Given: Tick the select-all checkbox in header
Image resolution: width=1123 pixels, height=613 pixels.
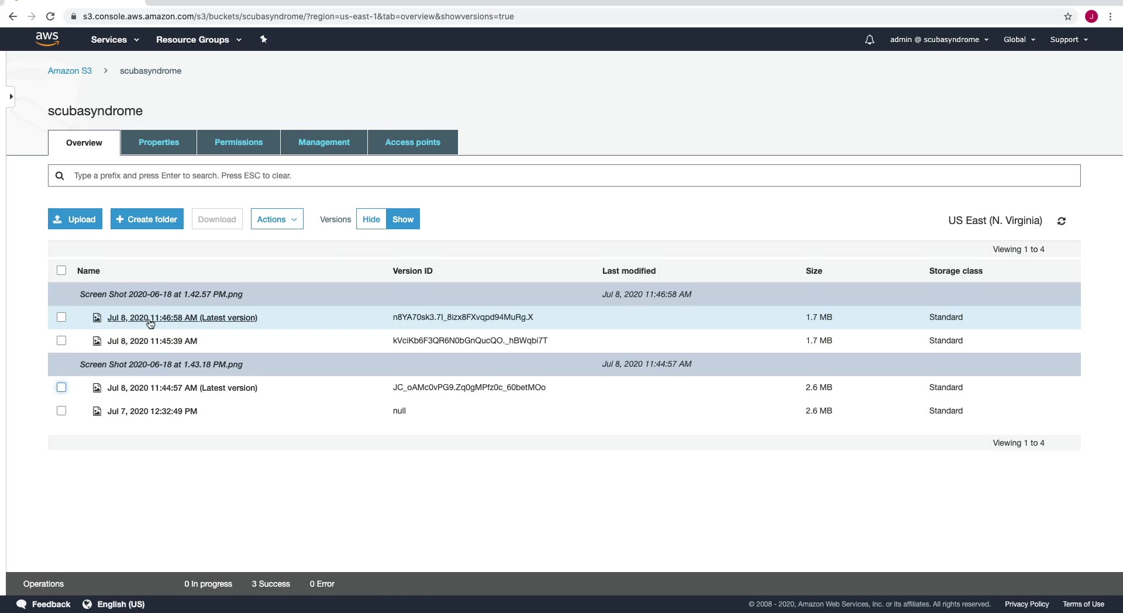Looking at the screenshot, I should point(61,270).
